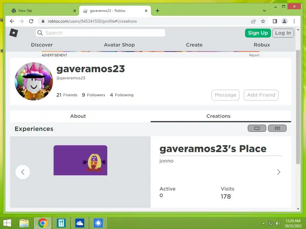This screenshot has width=306, height=229.
Task: Open the tab search chevron
Action: pos(264,11)
